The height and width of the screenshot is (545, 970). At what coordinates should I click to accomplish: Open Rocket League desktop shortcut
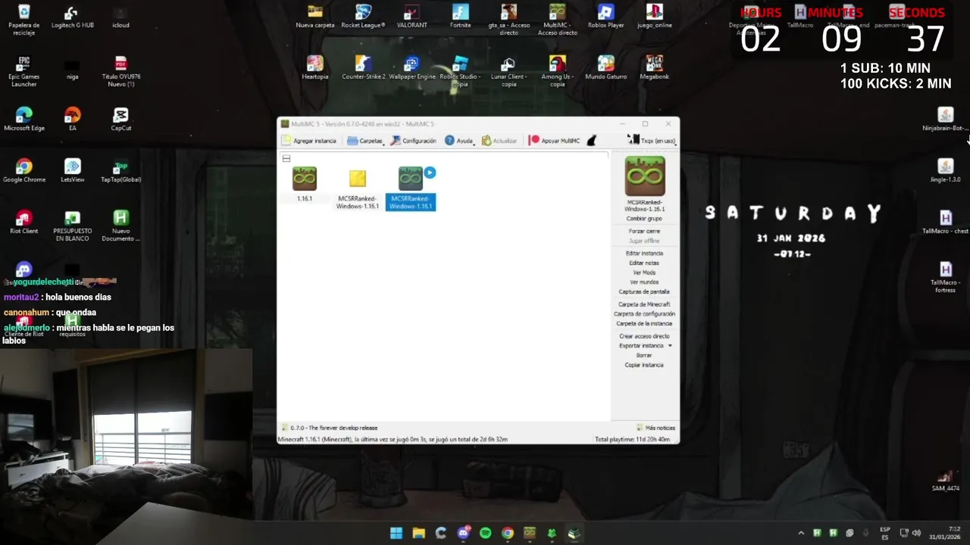pyautogui.click(x=363, y=17)
